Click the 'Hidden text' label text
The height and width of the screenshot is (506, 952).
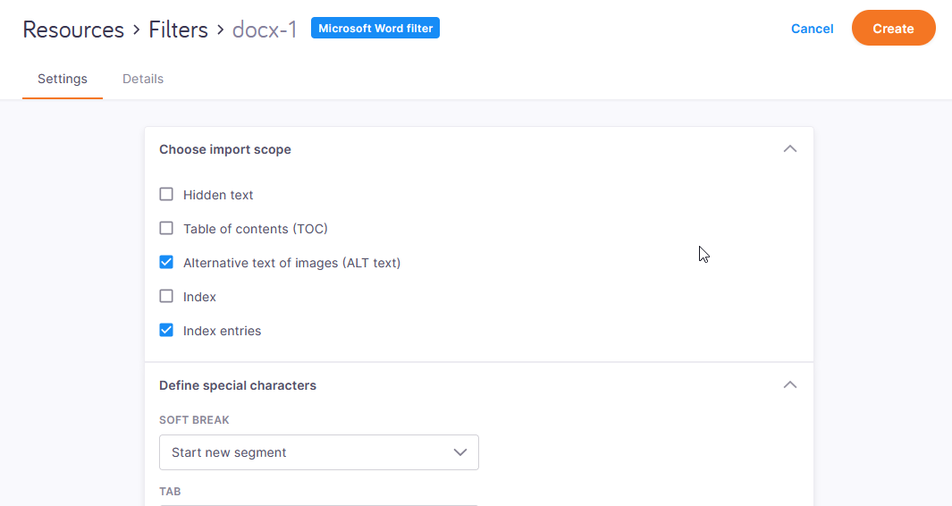point(218,195)
